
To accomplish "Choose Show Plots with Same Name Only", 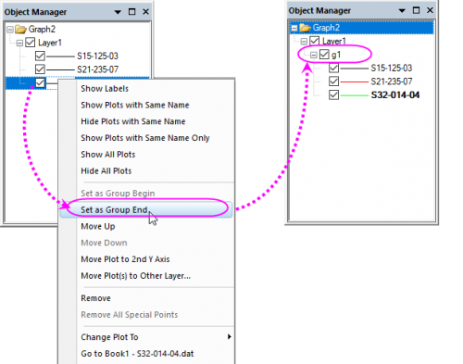I will pyautogui.click(x=145, y=138).
